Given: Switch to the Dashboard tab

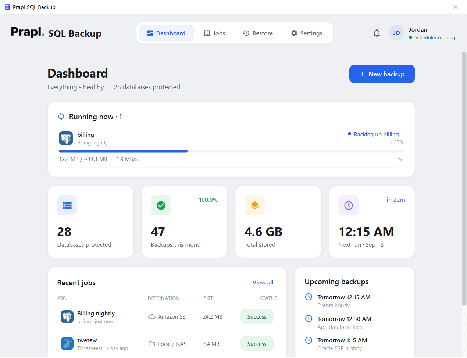Looking at the screenshot, I should pyautogui.click(x=166, y=33).
